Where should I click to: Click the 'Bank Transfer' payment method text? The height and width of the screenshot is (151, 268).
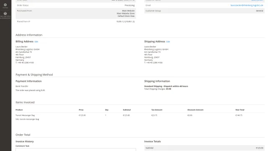[x=22, y=86]
